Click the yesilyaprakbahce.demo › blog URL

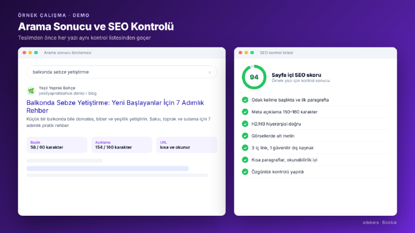[68, 94]
